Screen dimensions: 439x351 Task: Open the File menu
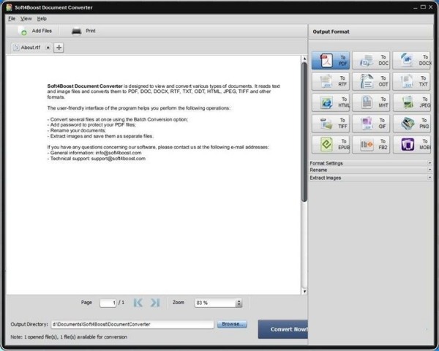pyautogui.click(x=12, y=18)
